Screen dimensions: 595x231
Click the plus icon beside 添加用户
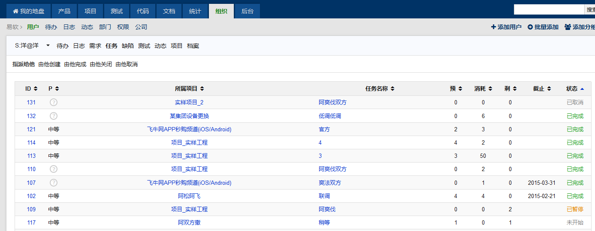point(493,27)
